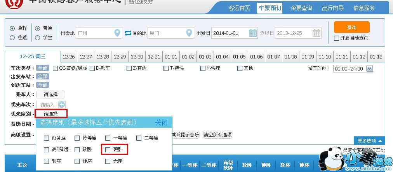
Task: Click 请选择 button for 乘车人
Action: coord(50,95)
